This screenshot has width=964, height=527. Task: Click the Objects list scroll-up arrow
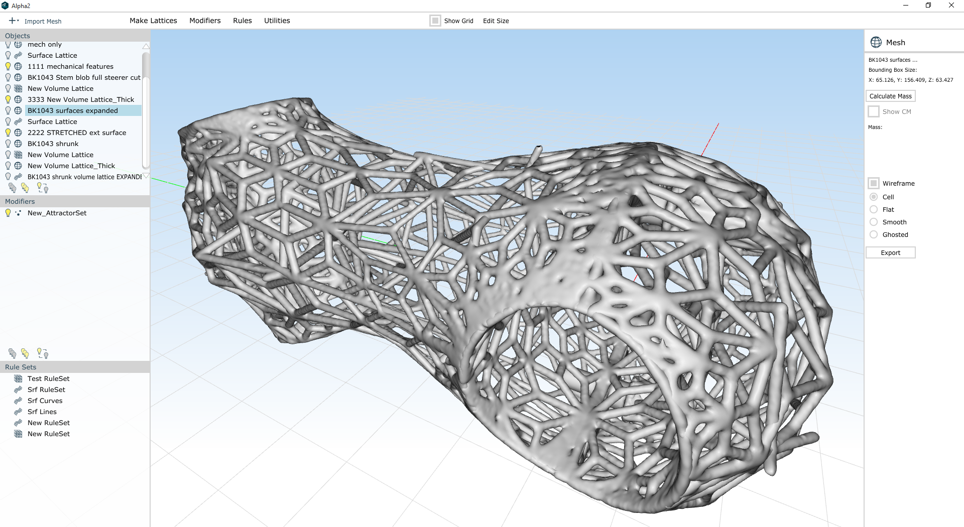146,46
